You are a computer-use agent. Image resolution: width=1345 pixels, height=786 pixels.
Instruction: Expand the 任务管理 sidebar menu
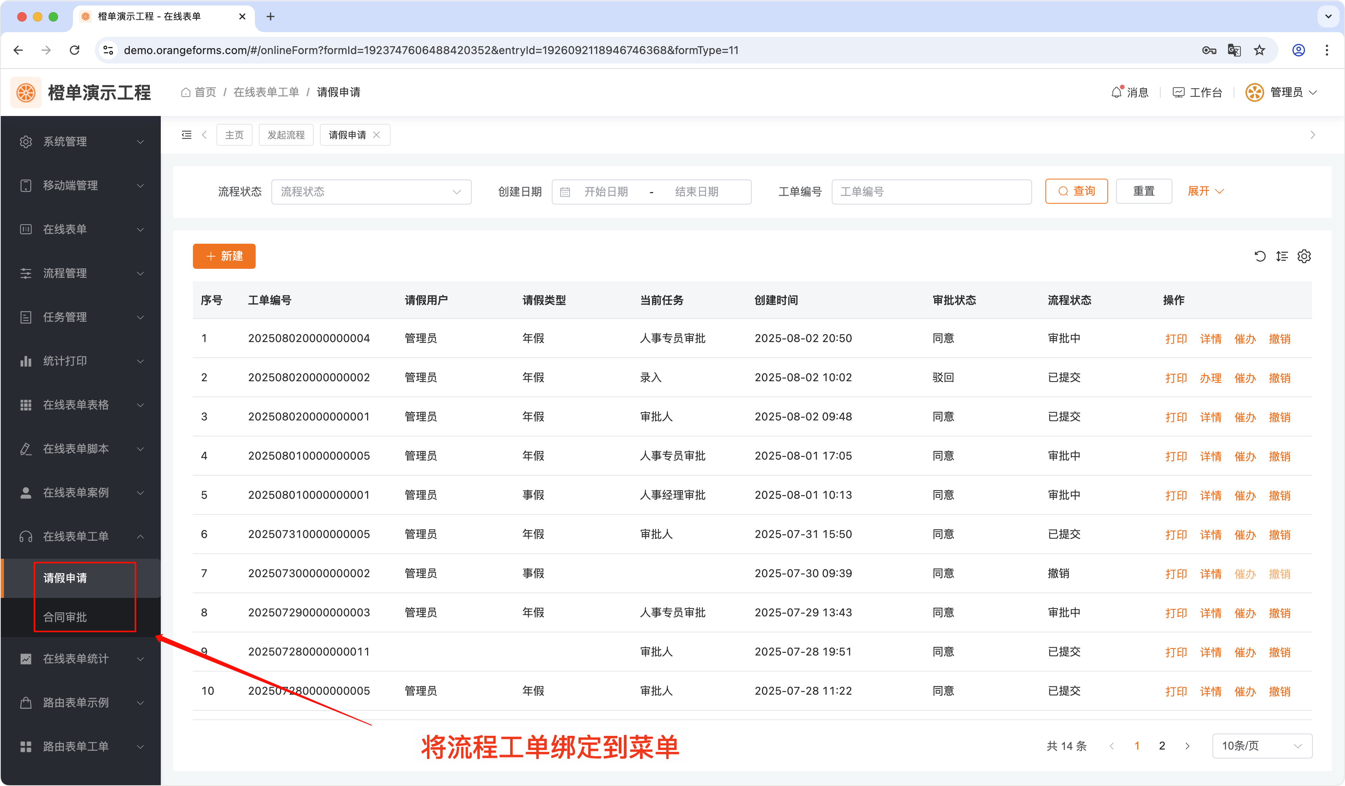81,317
